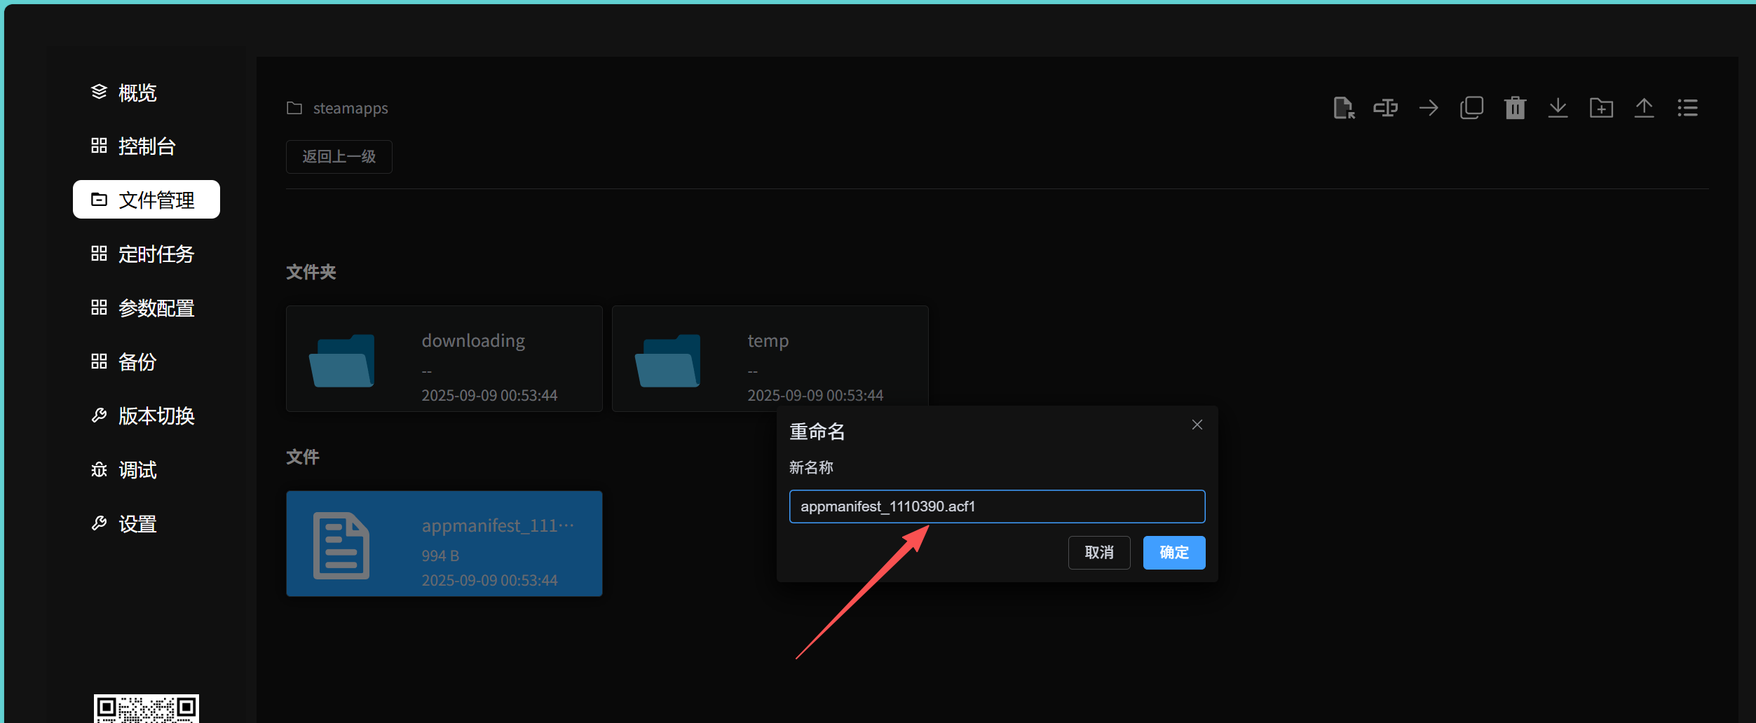The height and width of the screenshot is (723, 1756).
Task: Click the upload toolbar icon
Action: (x=1644, y=108)
